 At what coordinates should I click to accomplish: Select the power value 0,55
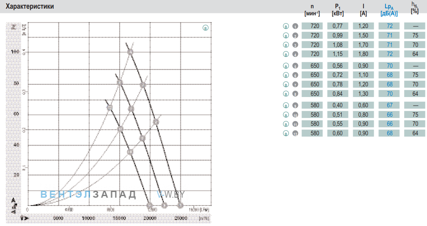338,124
